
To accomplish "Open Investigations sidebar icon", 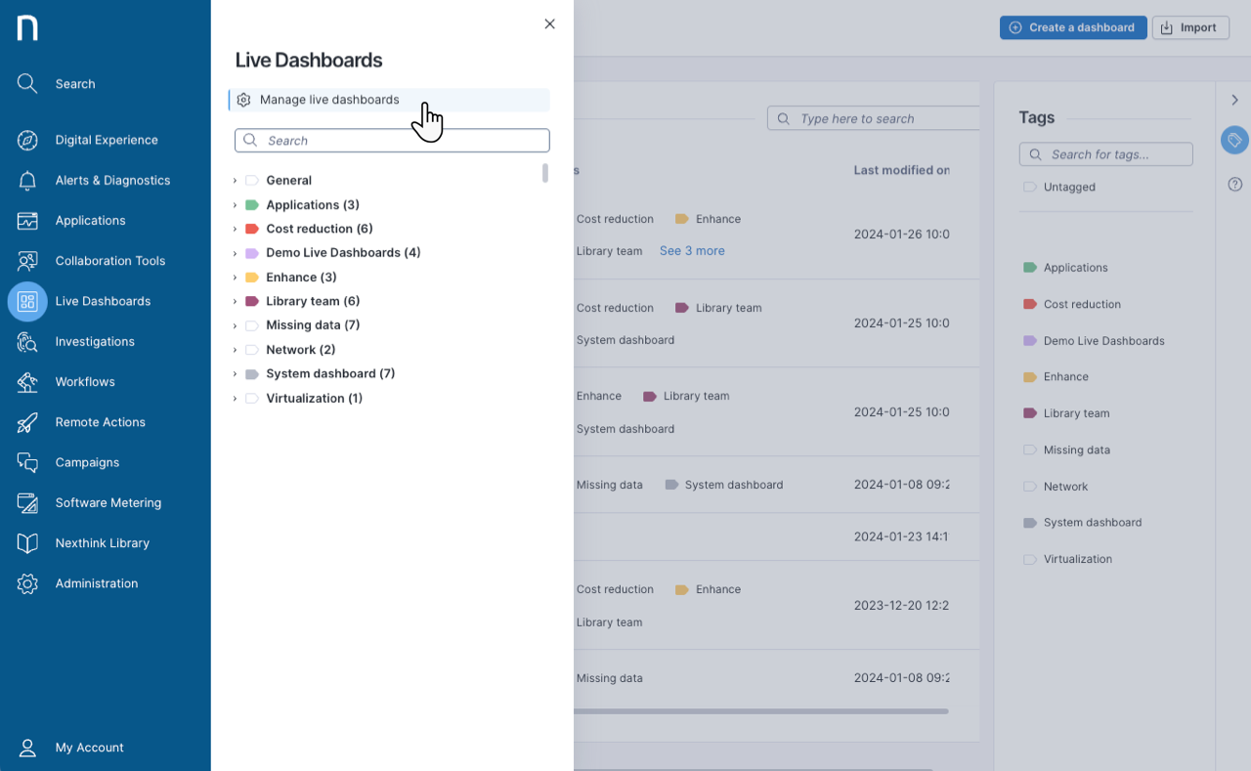I will 27,342.
